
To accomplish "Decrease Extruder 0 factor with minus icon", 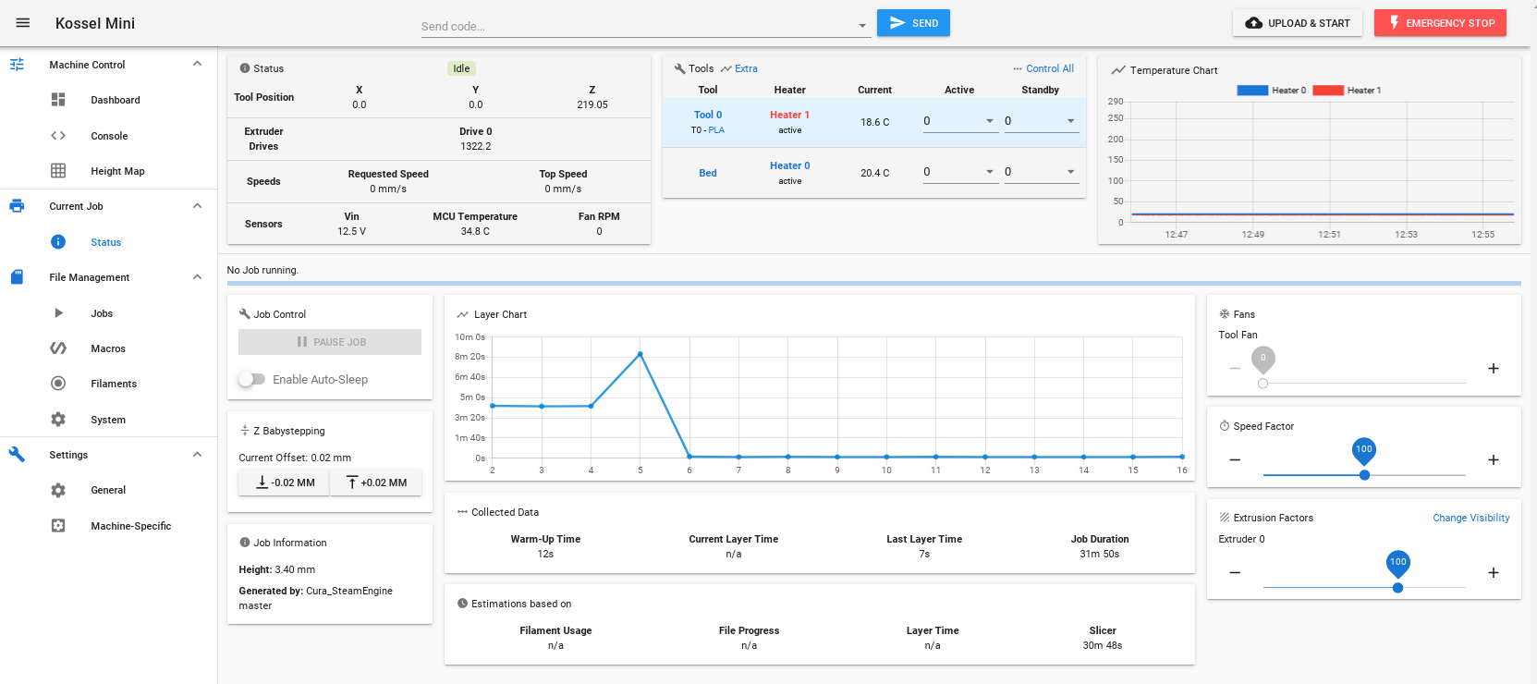I will pos(1235,572).
